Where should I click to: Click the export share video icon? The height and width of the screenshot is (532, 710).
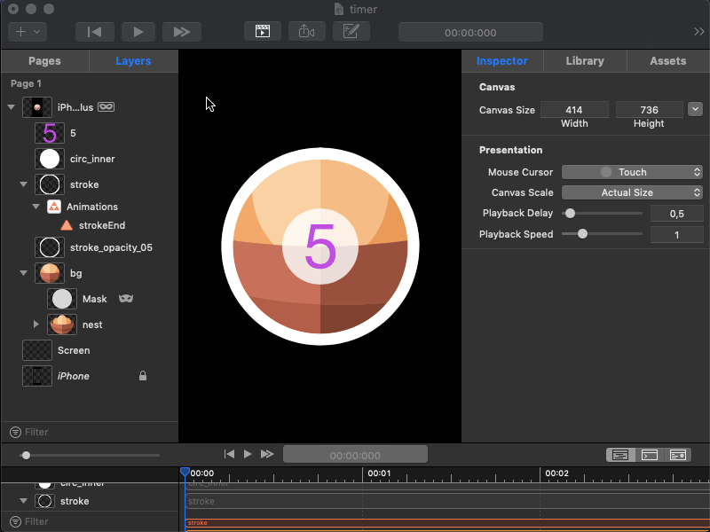pyautogui.click(x=306, y=31)
